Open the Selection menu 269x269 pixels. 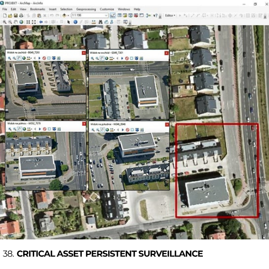click(x=66, y=9)
